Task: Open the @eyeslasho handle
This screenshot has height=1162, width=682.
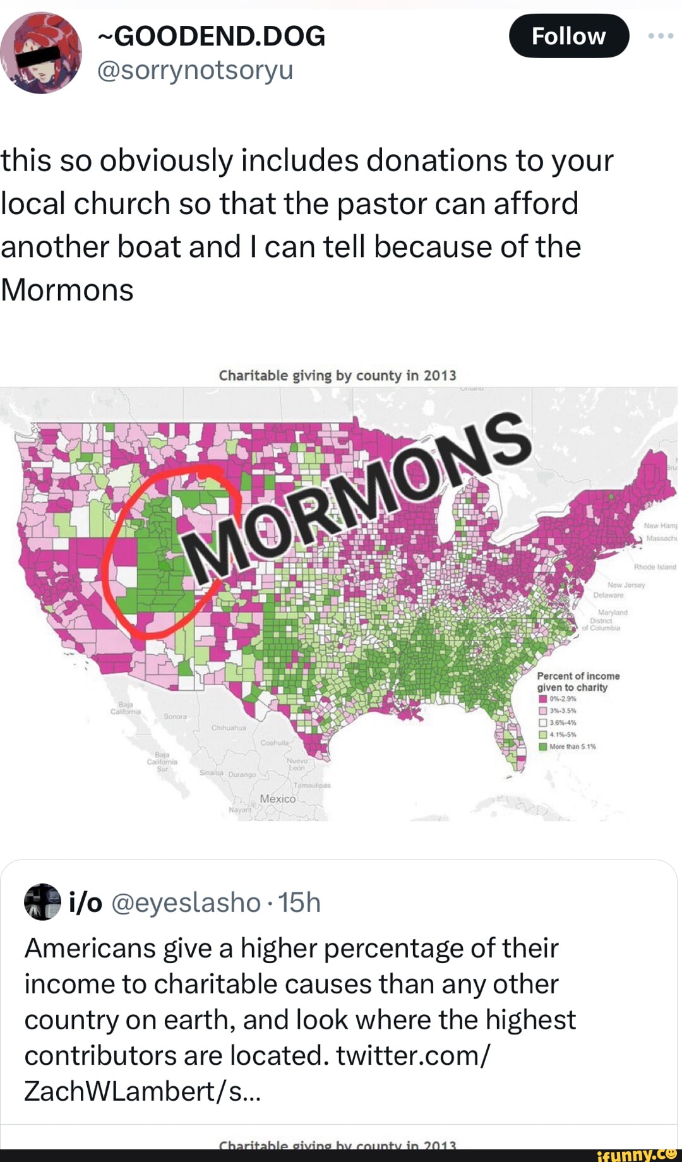Action: [186, 903]
